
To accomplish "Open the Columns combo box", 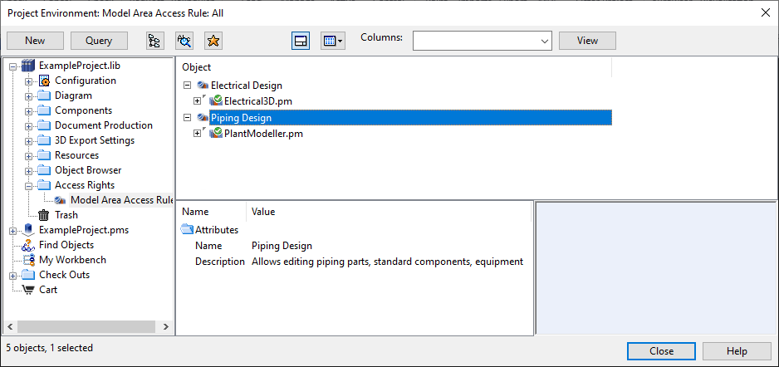I will tap(482, 40).
